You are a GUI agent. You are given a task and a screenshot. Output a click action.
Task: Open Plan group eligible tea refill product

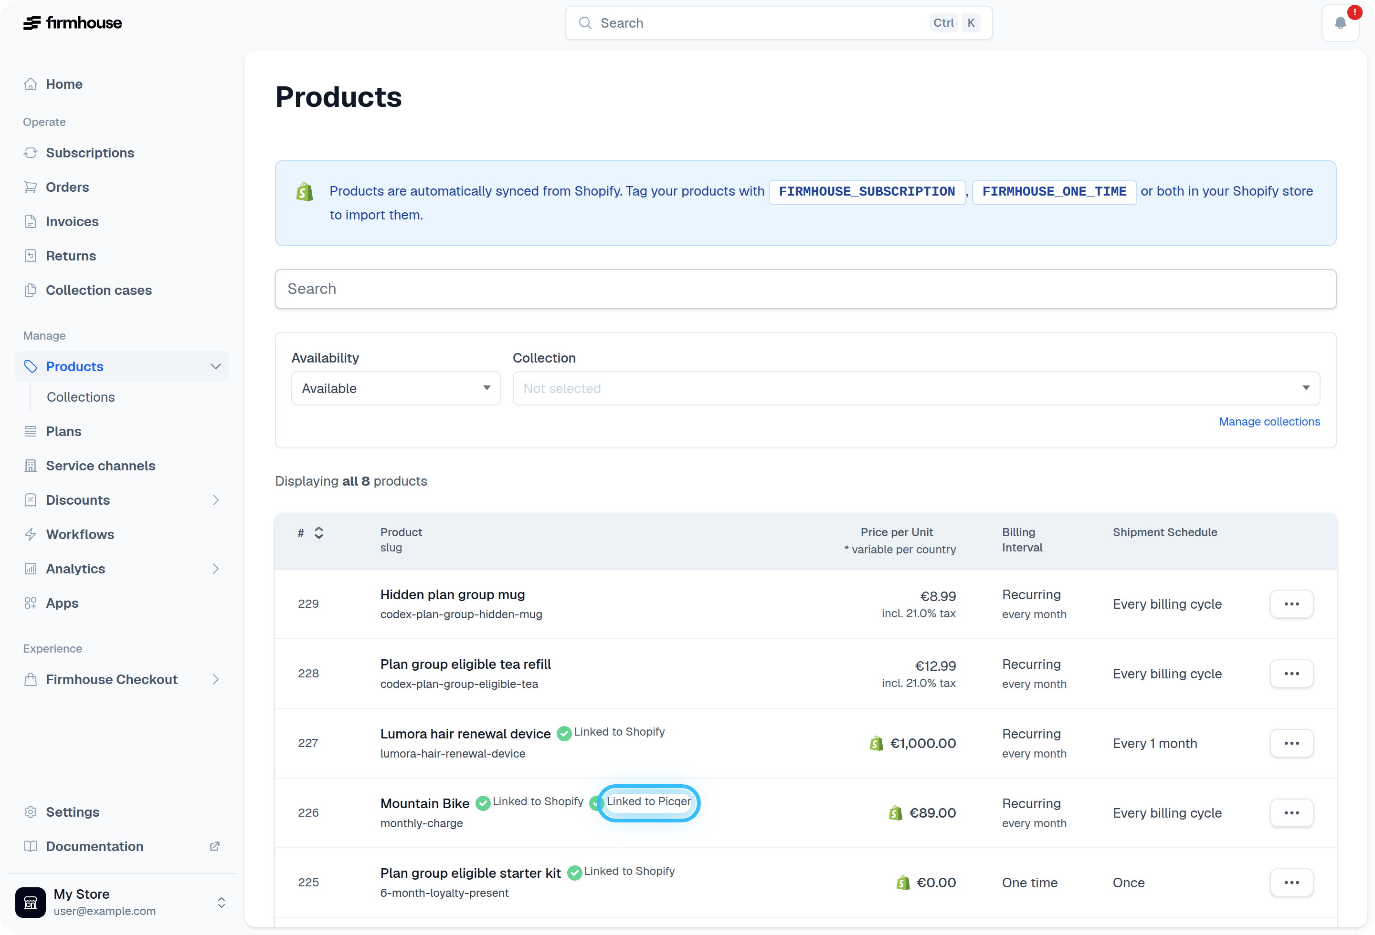[465, 664]
